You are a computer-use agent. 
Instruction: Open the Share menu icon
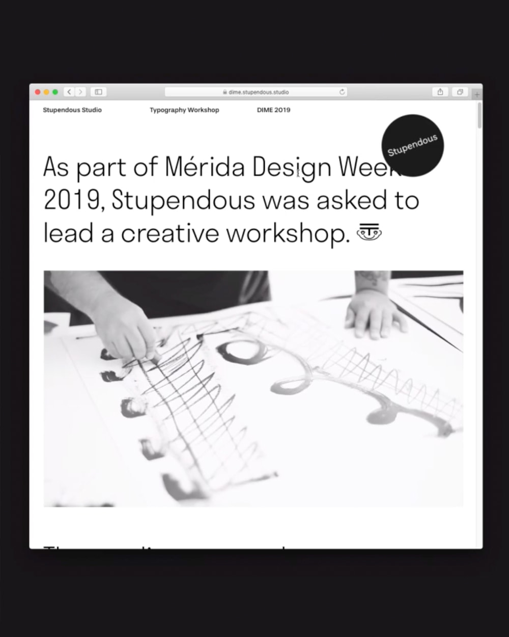click(x=440, y=92)
